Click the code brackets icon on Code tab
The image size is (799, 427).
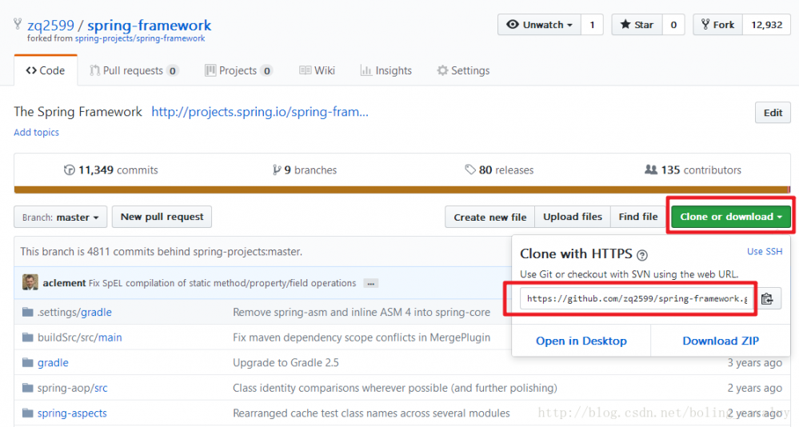click(31, 71)
